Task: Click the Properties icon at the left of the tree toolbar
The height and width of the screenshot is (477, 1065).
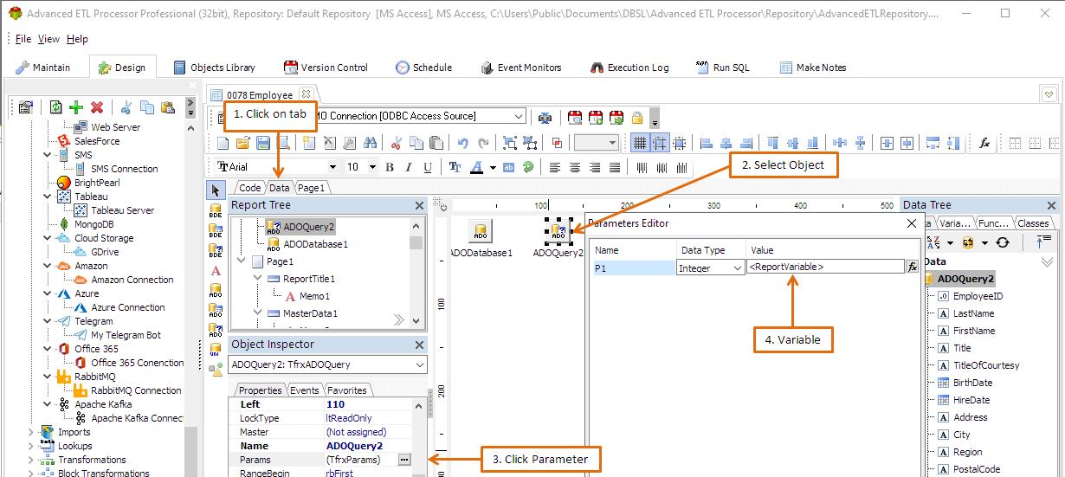Action: click(25, 107)
